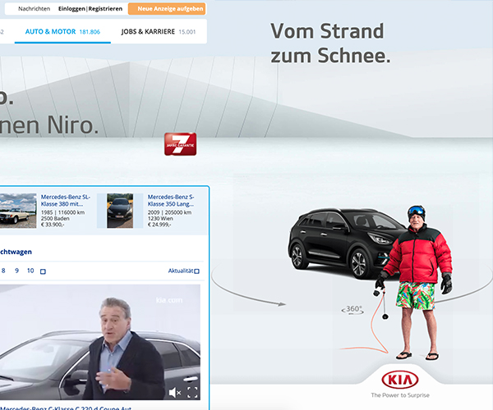The width and height of the screenshot is (493, 410).
Task: Click the 15.001 jobs count
Action: 187,32
